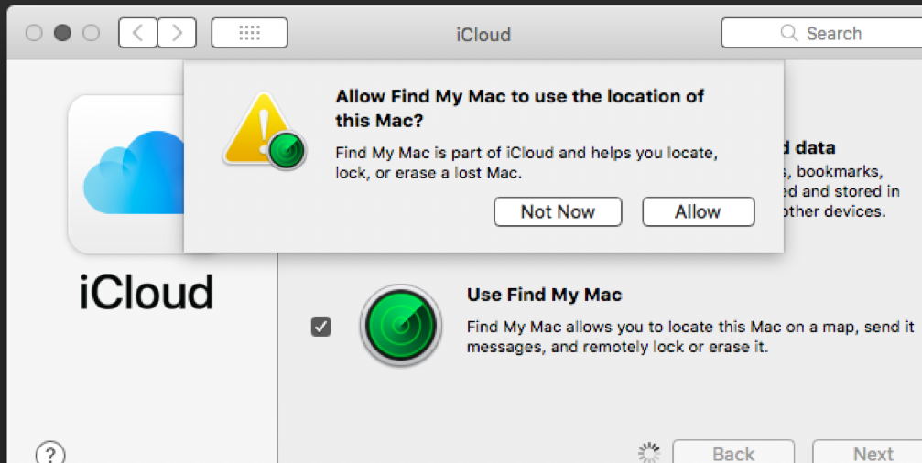Go back using the Back button
Viewport: 922px width, 463px height.
[733, 454]
